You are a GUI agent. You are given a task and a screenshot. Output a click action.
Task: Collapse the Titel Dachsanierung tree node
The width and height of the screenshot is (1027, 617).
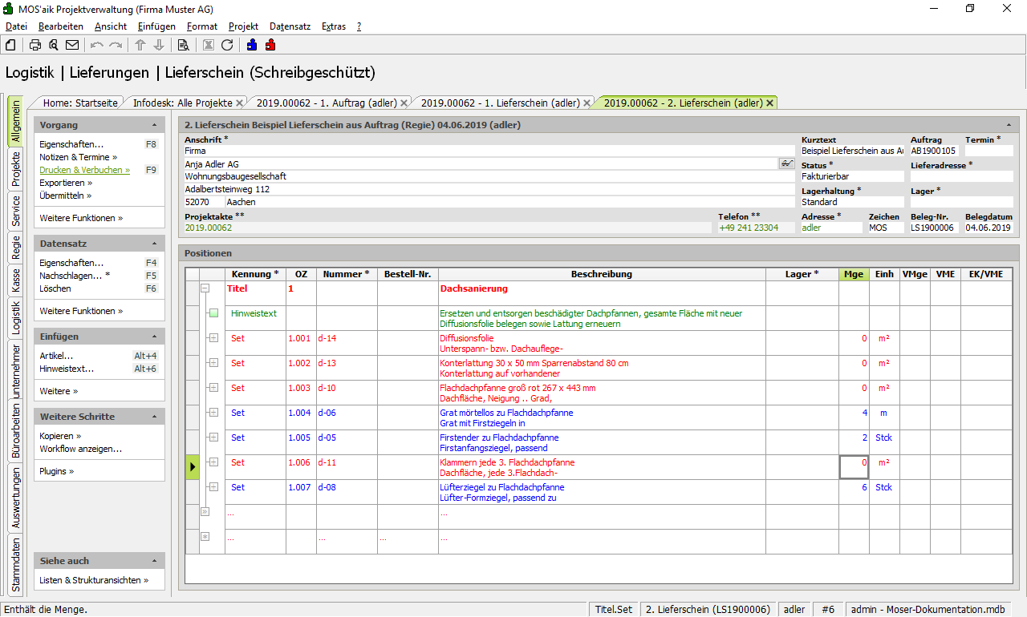tap(205, 288)
